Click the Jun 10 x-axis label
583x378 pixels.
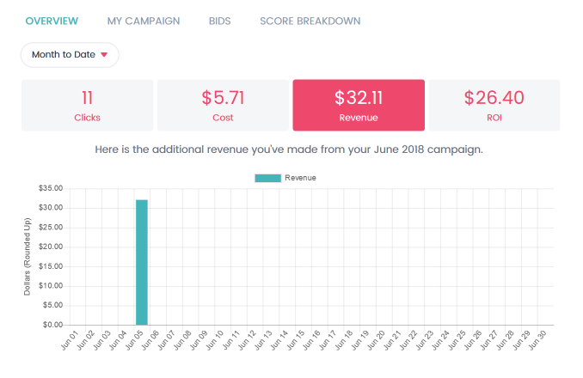(214, 340)
